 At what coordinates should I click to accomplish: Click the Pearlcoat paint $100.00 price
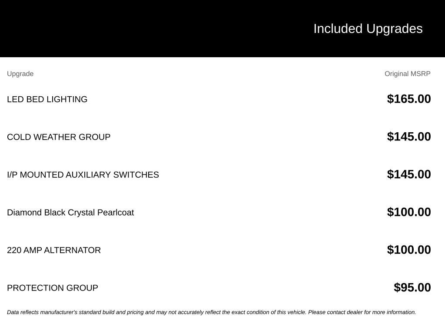[x=408, y=212]
